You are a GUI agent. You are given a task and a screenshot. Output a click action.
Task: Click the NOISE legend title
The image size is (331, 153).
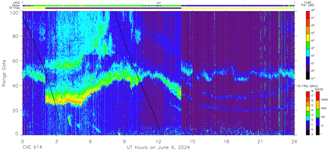tap(319, 89)
